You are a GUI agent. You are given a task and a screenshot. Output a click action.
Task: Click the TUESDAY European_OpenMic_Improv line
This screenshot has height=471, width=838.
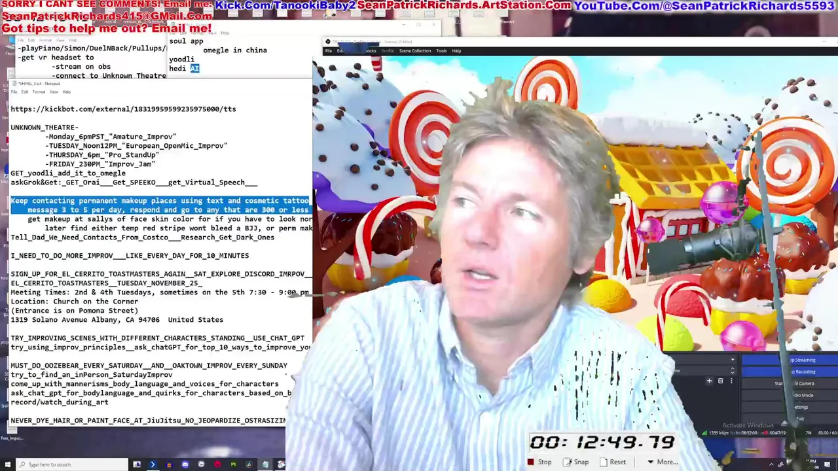tap(136, 146)
